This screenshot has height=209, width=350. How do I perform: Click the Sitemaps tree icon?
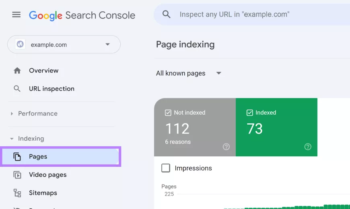[17, 193]
